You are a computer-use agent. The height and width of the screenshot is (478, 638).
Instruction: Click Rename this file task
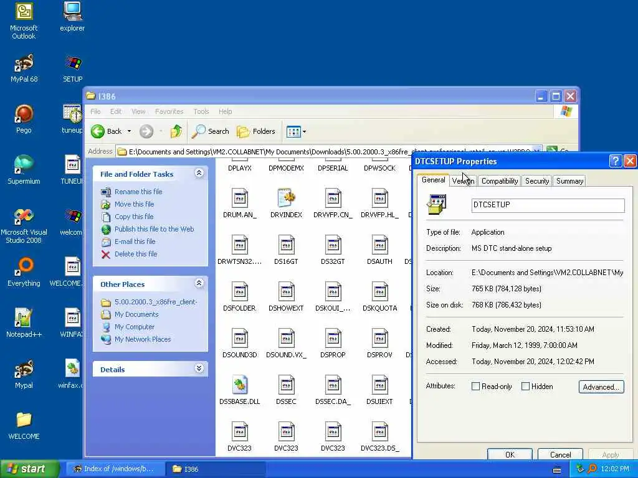coord(138,192)
